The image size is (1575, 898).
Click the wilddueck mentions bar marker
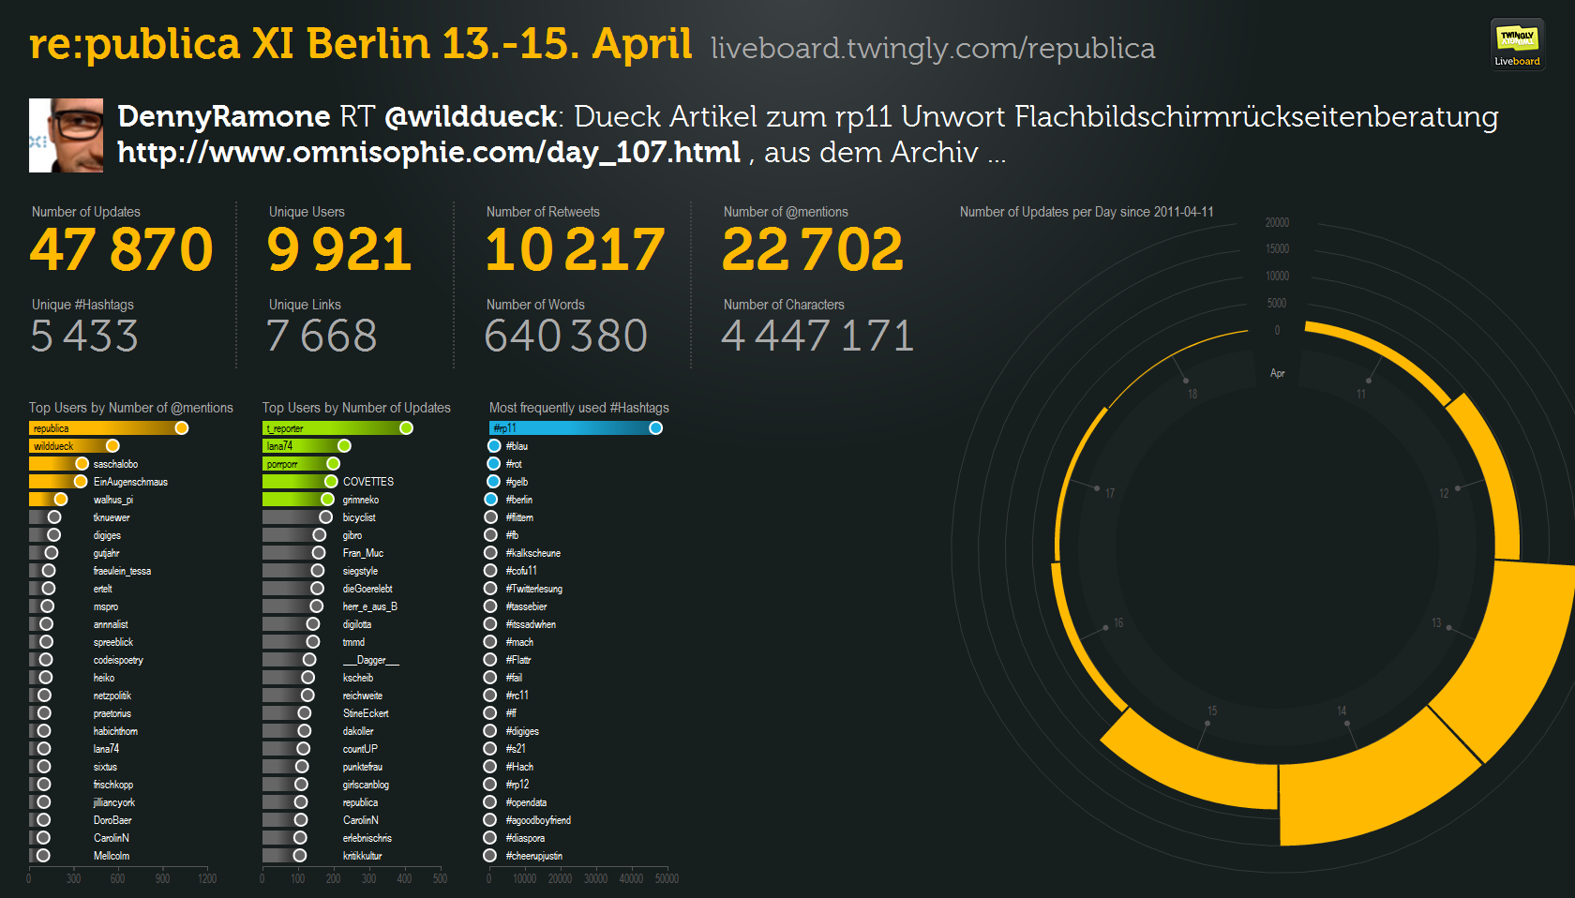pyautogui.click(x=112, y=446)
